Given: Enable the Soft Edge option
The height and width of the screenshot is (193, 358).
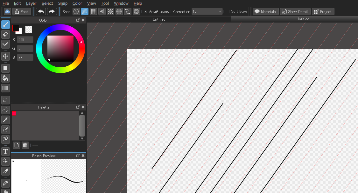Looking at the screenshot, I should click(x=227, y=11).
